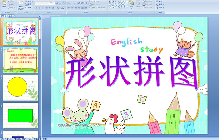Select the Oval shape in gallery

124,2
